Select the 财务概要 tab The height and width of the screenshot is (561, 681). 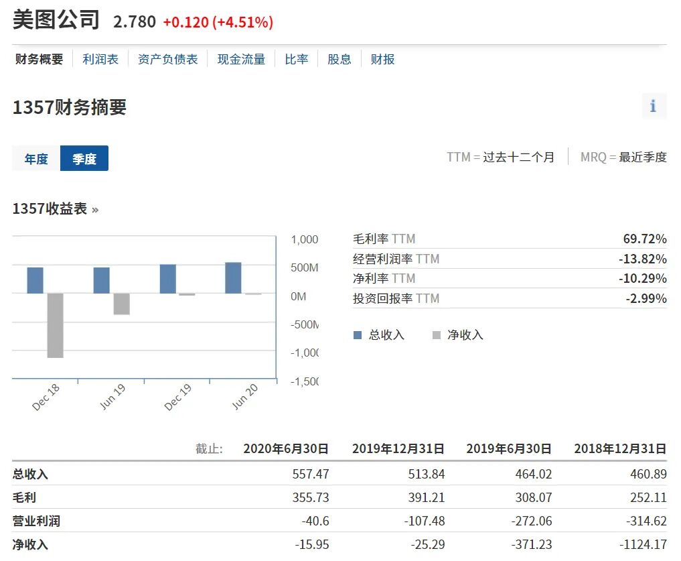click(x=39, y=59)
